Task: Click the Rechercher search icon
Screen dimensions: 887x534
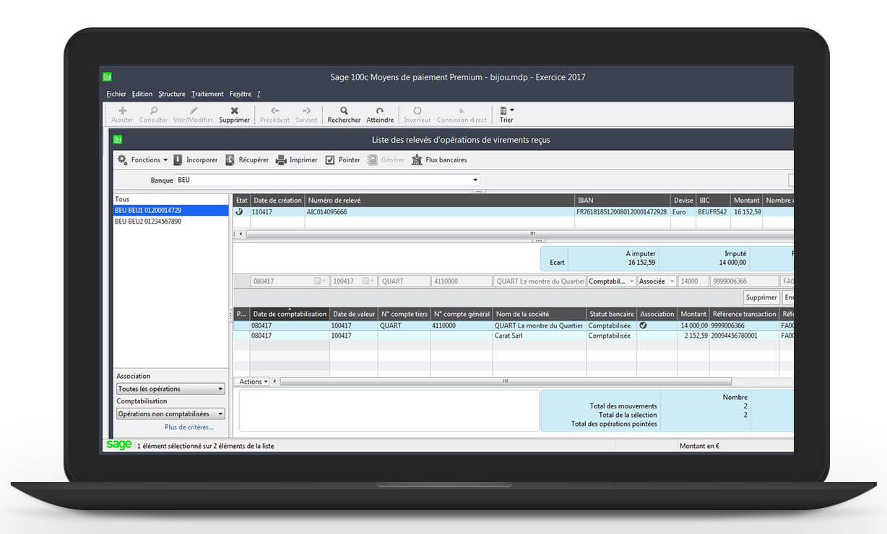Action: pyautogui.click(x=344, y=110)
